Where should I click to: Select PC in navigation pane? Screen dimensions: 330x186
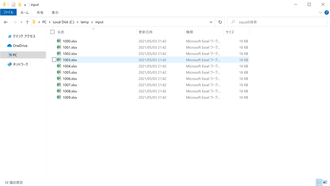23,55
